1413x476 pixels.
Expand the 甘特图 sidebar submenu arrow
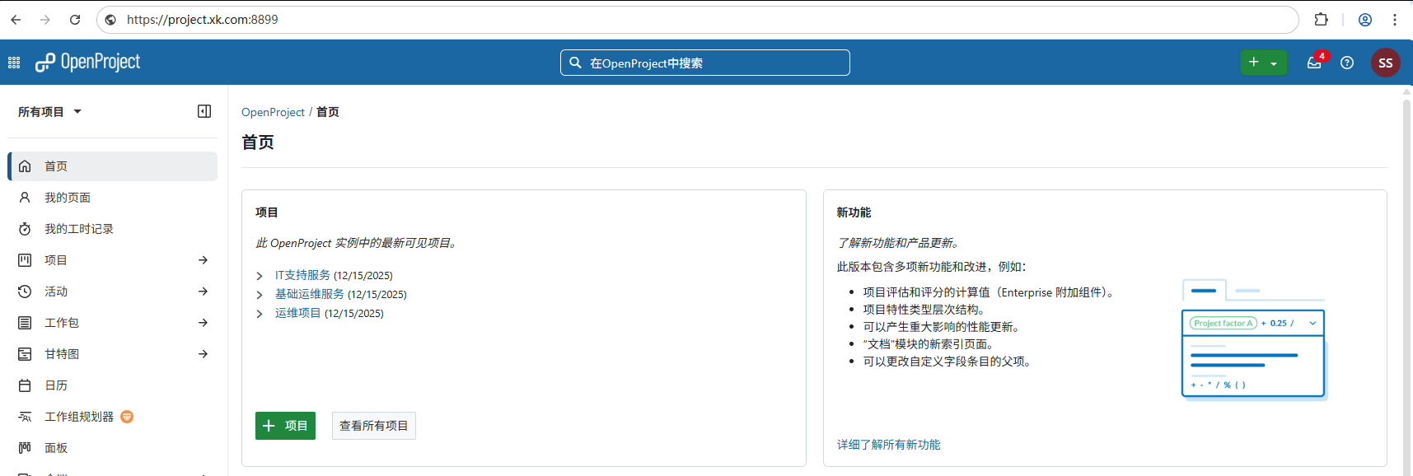point(203,354)
